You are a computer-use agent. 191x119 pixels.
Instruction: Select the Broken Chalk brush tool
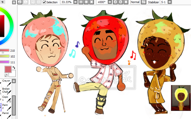[7, 91]
